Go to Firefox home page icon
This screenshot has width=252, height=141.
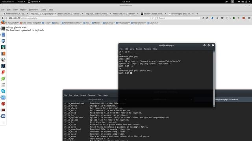coord(217,18)
